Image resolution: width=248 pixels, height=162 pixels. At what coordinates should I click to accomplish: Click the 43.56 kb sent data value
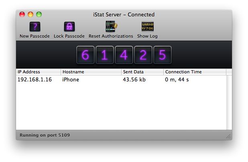pyautogui.click(x=134, y=79)
